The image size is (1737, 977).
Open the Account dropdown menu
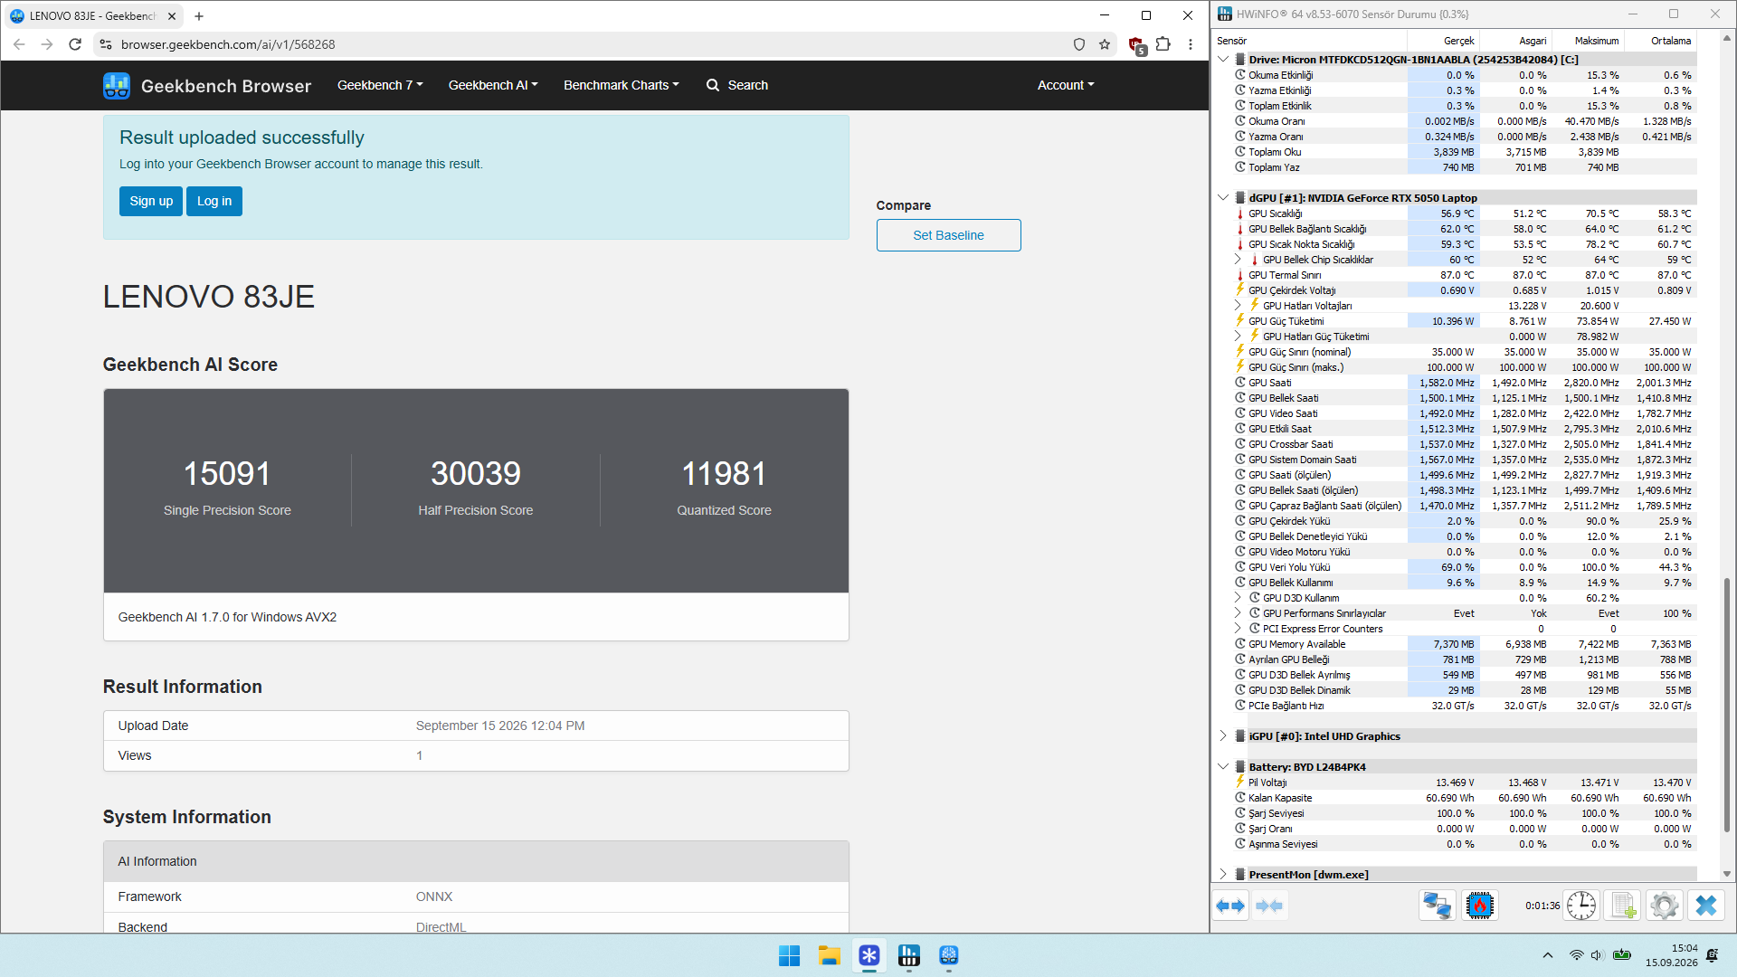click(x=1066, y=85)
